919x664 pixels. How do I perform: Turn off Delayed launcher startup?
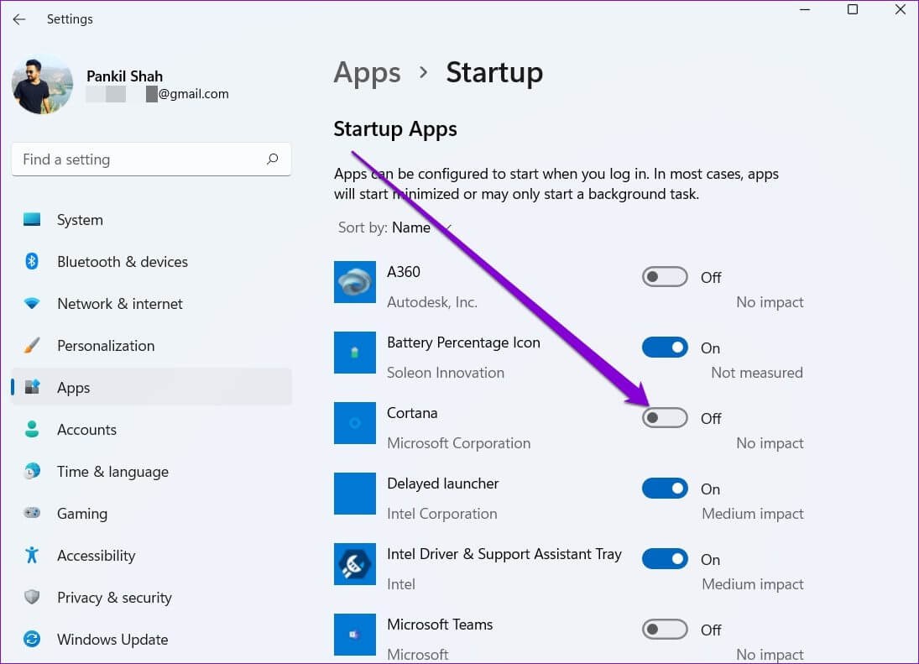point(665,489)
